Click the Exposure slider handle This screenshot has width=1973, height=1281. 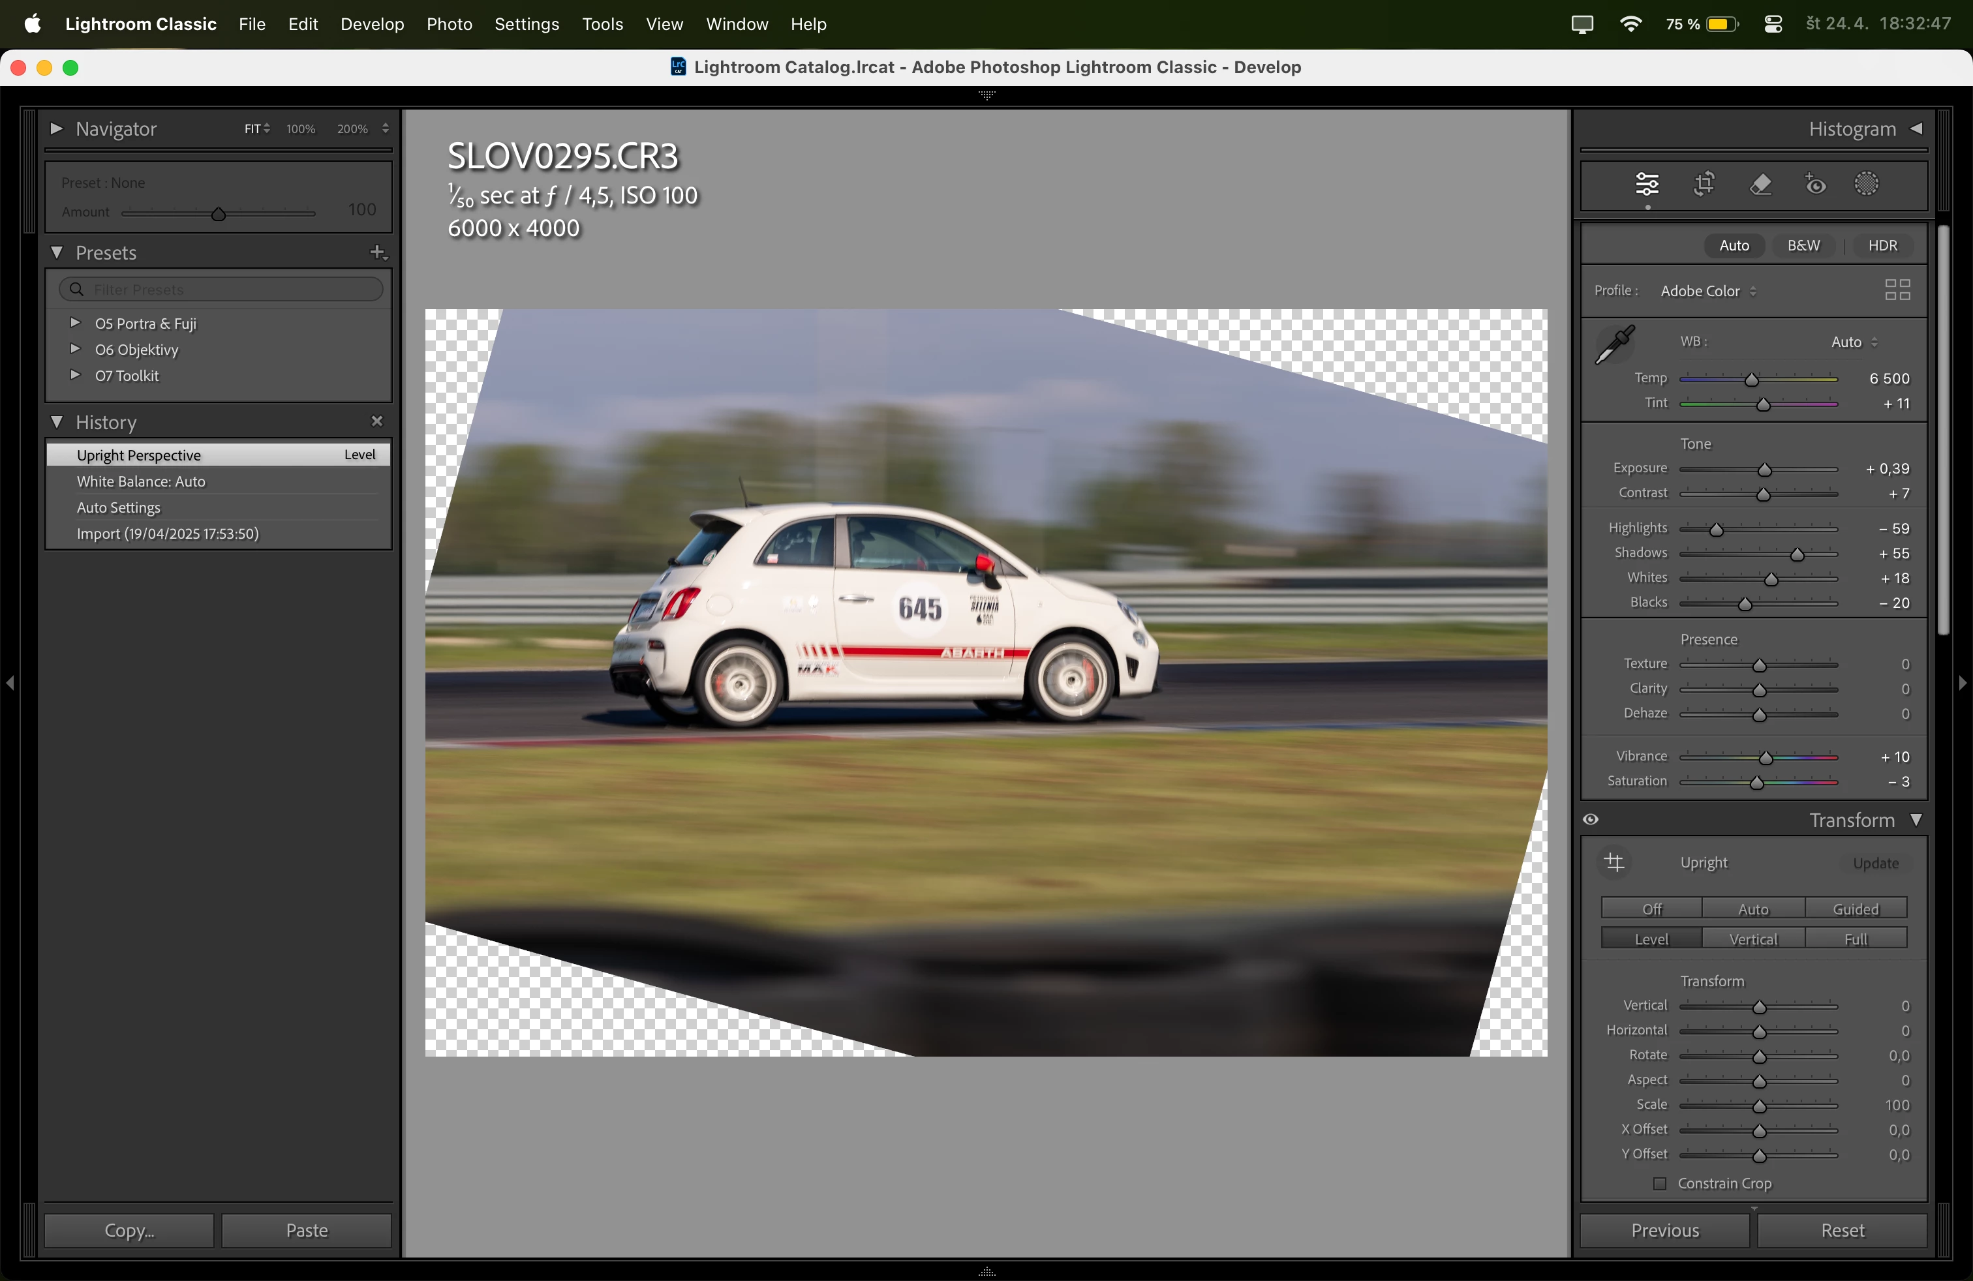click(1764, 470)
